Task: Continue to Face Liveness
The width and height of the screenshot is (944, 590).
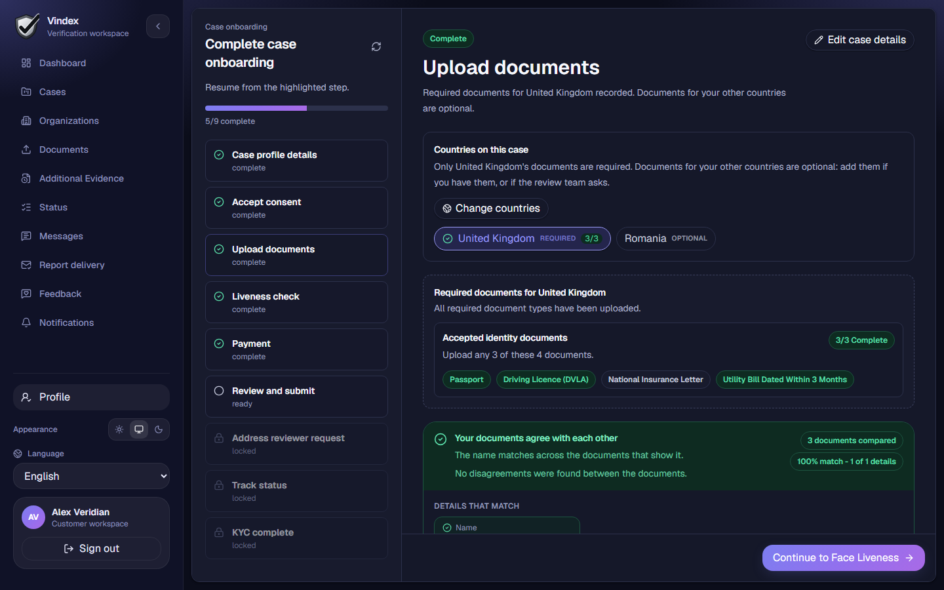Action: [843, 558]
